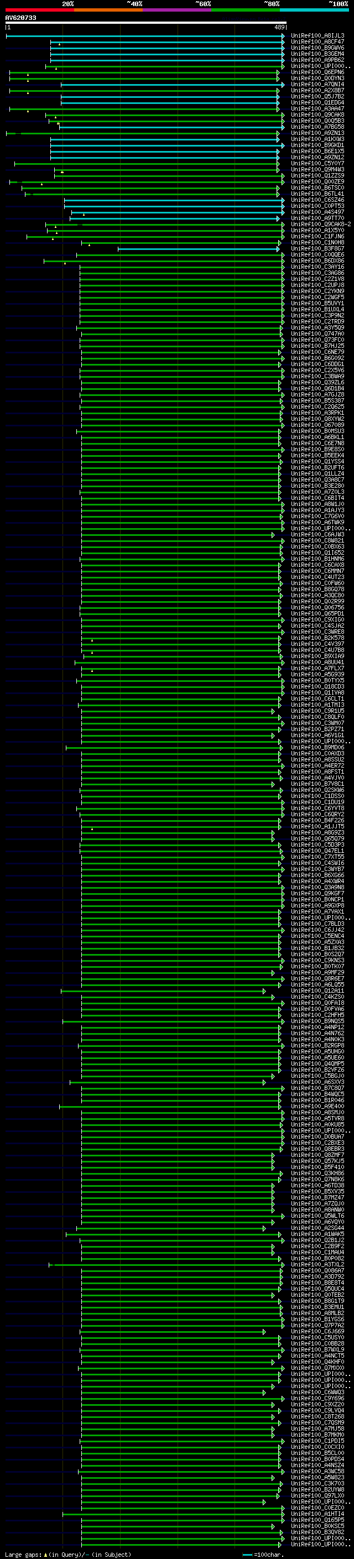Click the orange ~40% identity legend segment
354x1559 pixels.
pyautogui.click(x=108, y=10)
